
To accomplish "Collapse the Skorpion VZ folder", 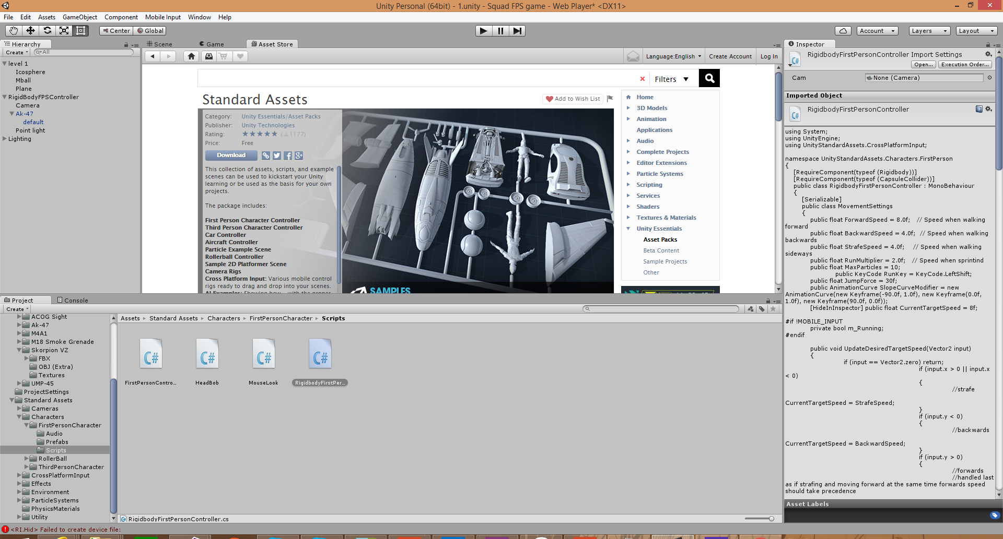I will 19,350.
